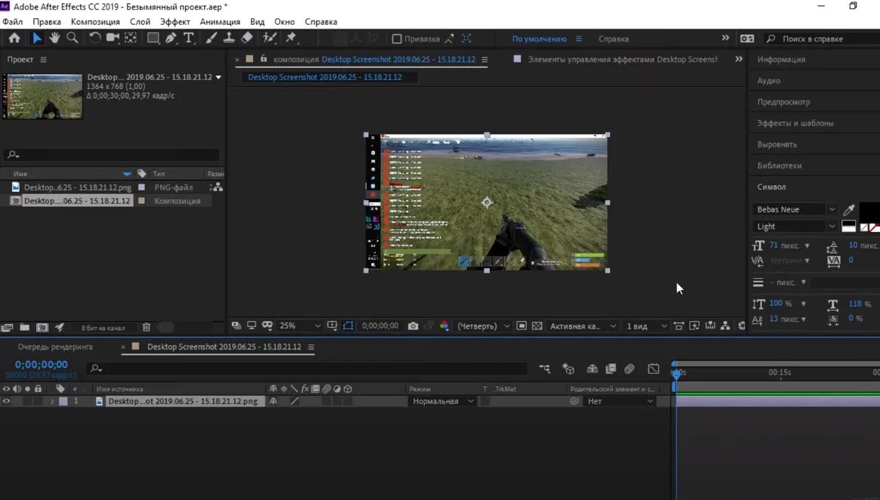Select the Puppet Pin tool
The width and height of the screenshot is (880, 500).
tap(291, 38)
